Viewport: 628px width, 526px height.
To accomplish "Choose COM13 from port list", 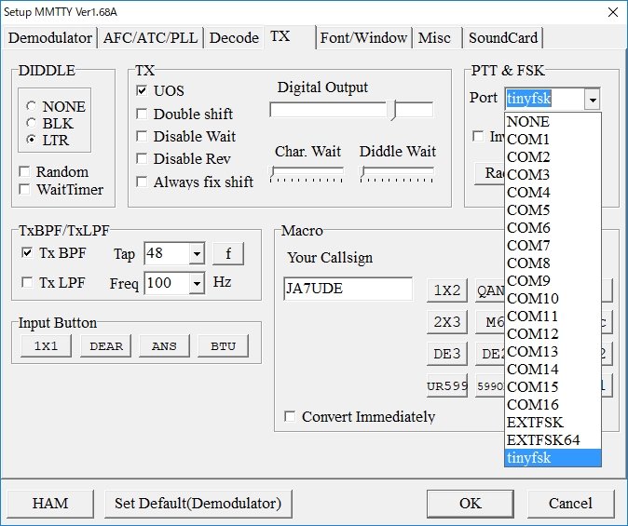I will 553,352.
